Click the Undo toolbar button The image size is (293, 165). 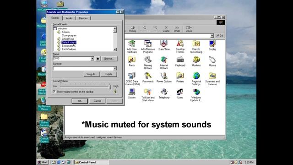pos(177,29)
